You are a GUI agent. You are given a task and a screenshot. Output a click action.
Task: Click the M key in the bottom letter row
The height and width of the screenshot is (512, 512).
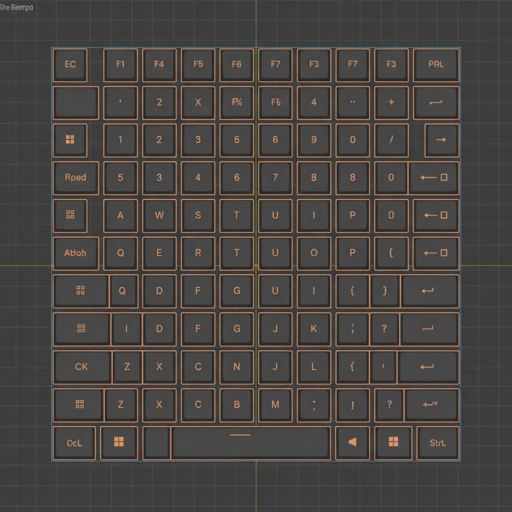point(275,405)
